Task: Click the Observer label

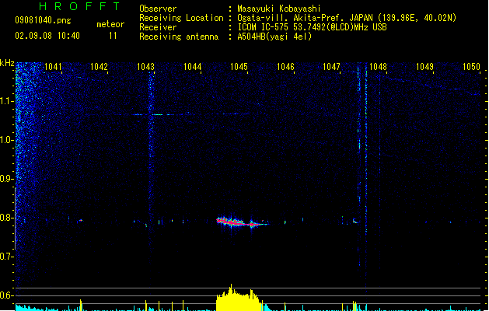Action: coord(158,9)
